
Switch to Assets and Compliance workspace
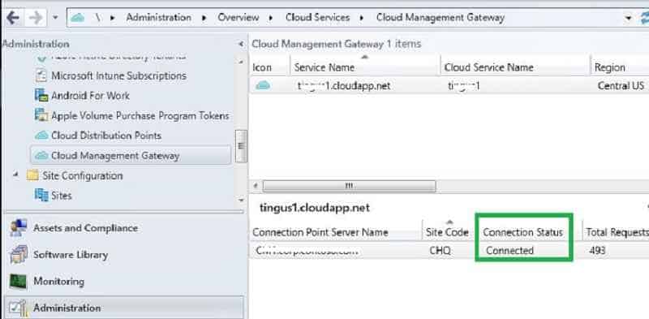(85, 228)
